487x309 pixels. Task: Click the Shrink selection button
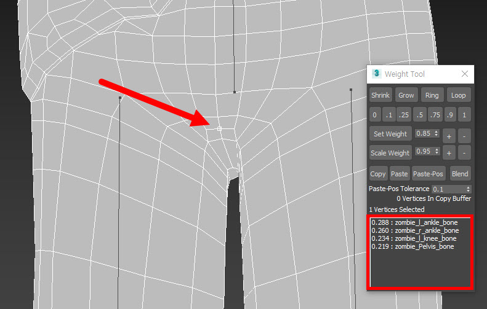coord(380,95)
